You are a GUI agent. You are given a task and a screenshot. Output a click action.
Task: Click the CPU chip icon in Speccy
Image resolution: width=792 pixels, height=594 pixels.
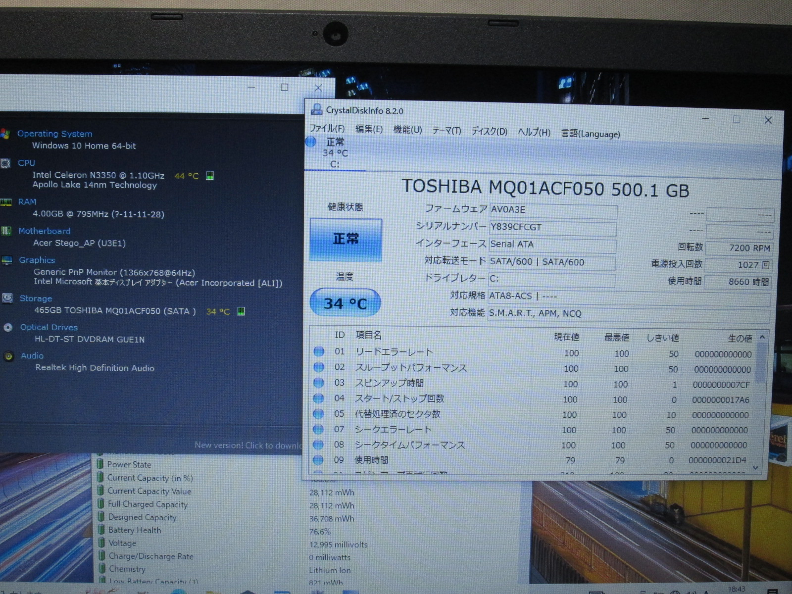coord(5,163)
